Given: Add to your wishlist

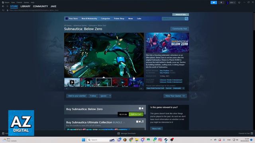Looking at the screenshot, I should (x=77, y=96).
